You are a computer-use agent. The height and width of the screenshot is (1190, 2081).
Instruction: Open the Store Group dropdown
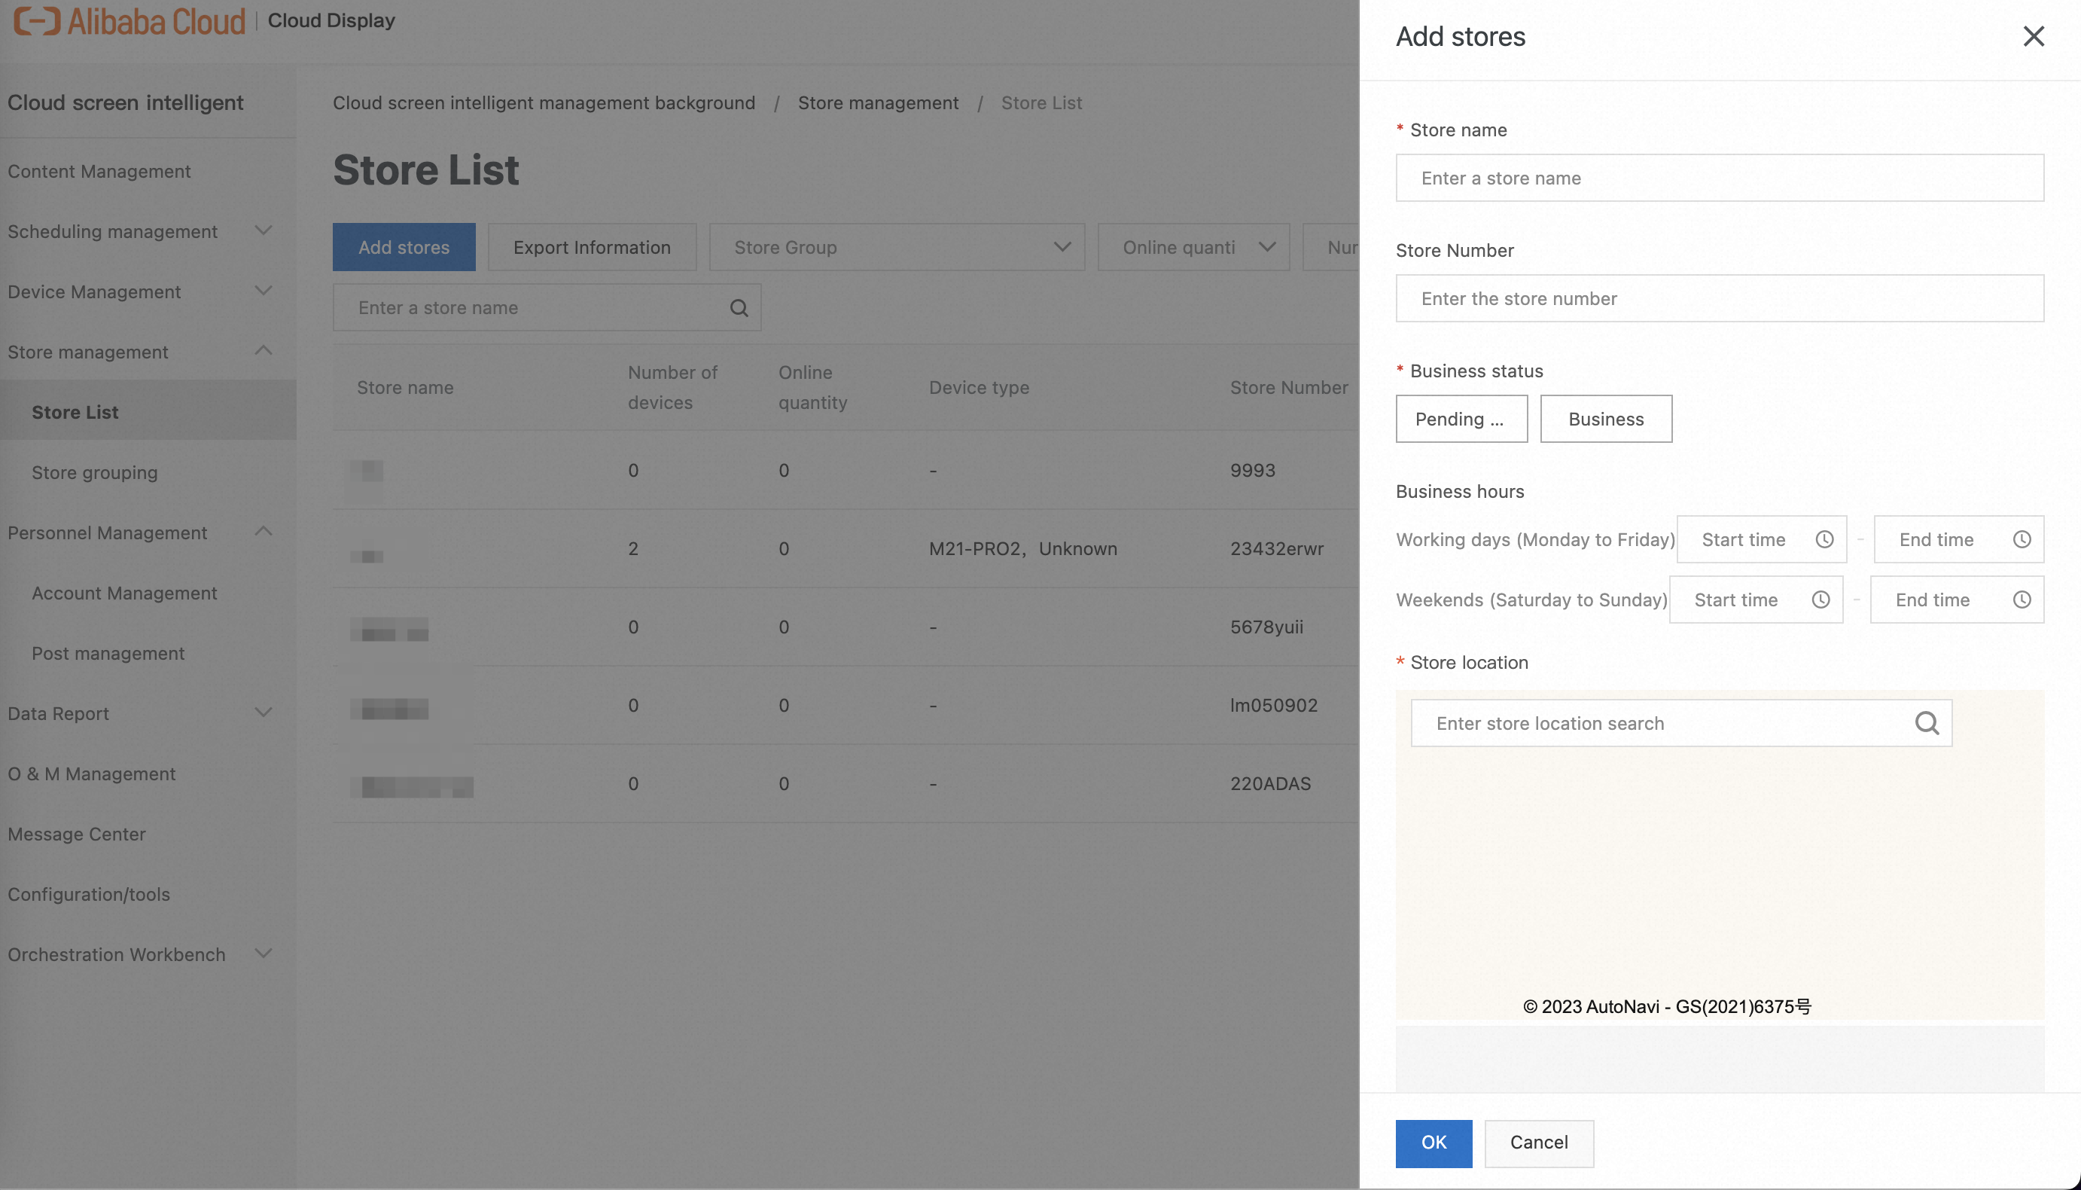[896, 247]
